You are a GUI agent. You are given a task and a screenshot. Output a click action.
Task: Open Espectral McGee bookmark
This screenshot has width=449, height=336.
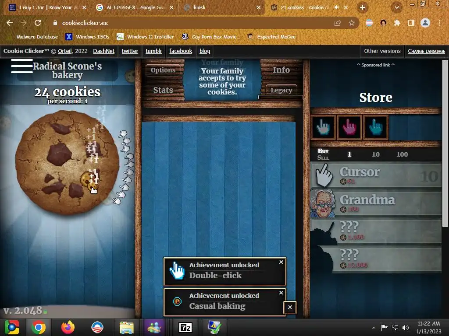click(x=271, y=37)
